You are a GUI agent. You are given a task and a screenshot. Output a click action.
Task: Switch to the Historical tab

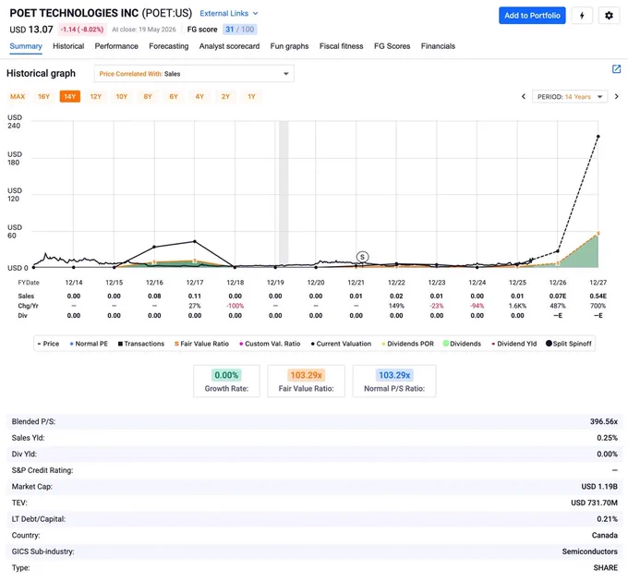[68, 46]
